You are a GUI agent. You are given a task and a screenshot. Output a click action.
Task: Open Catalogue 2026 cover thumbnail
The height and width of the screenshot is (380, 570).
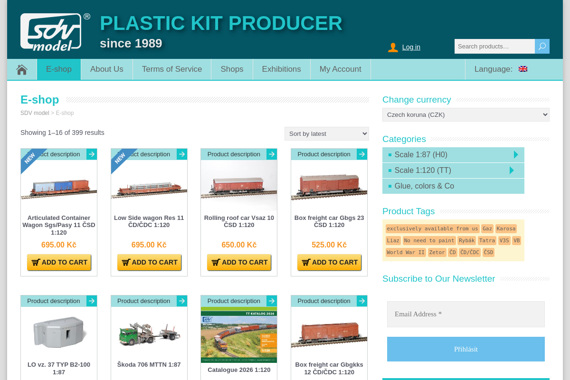coord(239,335)
